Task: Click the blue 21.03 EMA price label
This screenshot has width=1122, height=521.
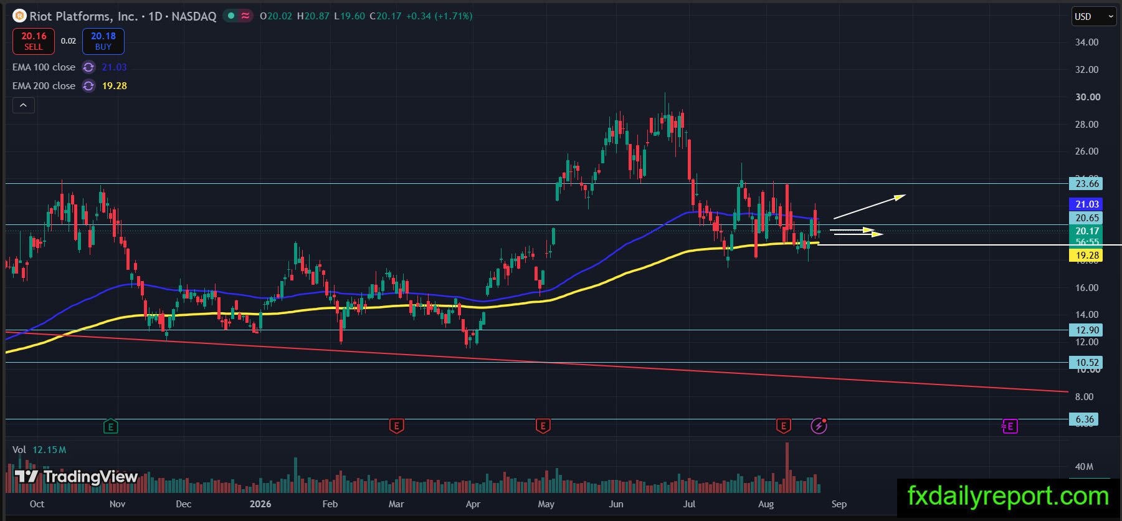Action: 1087,204
